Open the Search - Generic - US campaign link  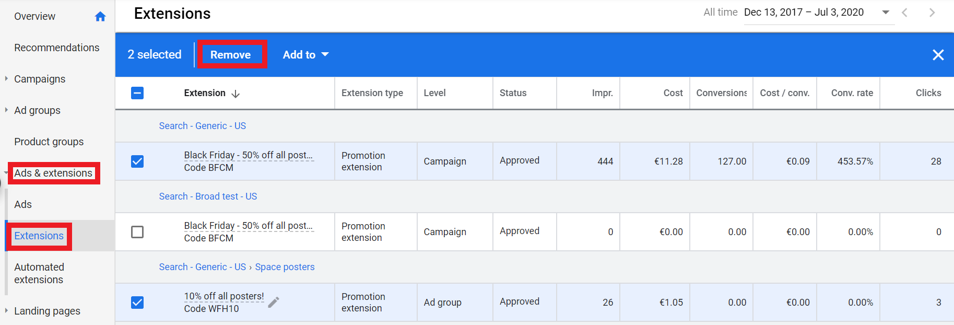(203, 126)
